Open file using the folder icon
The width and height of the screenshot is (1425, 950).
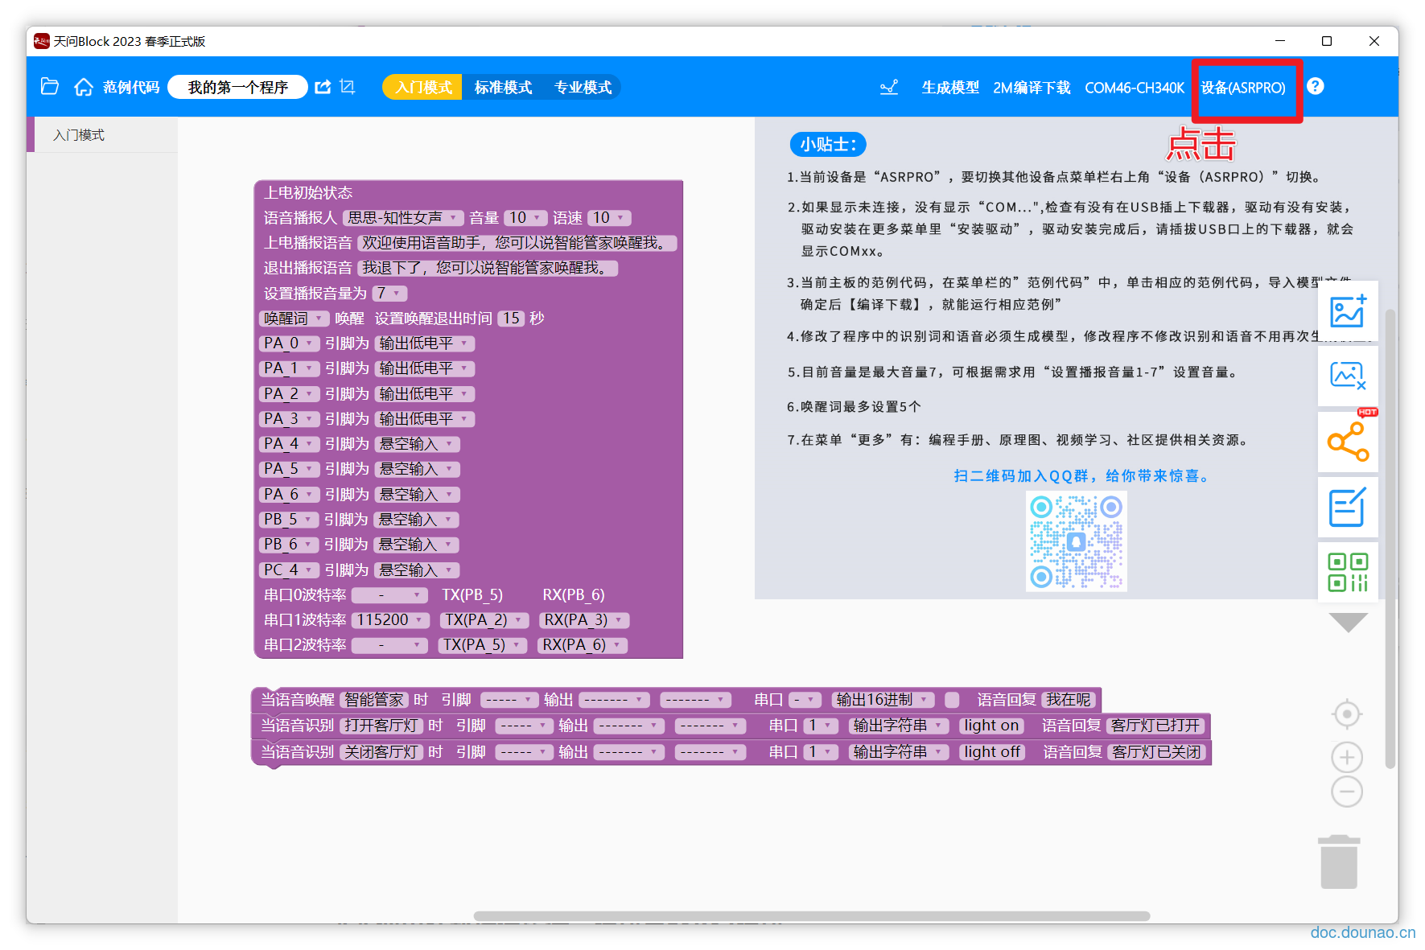(x=50, y=87)
